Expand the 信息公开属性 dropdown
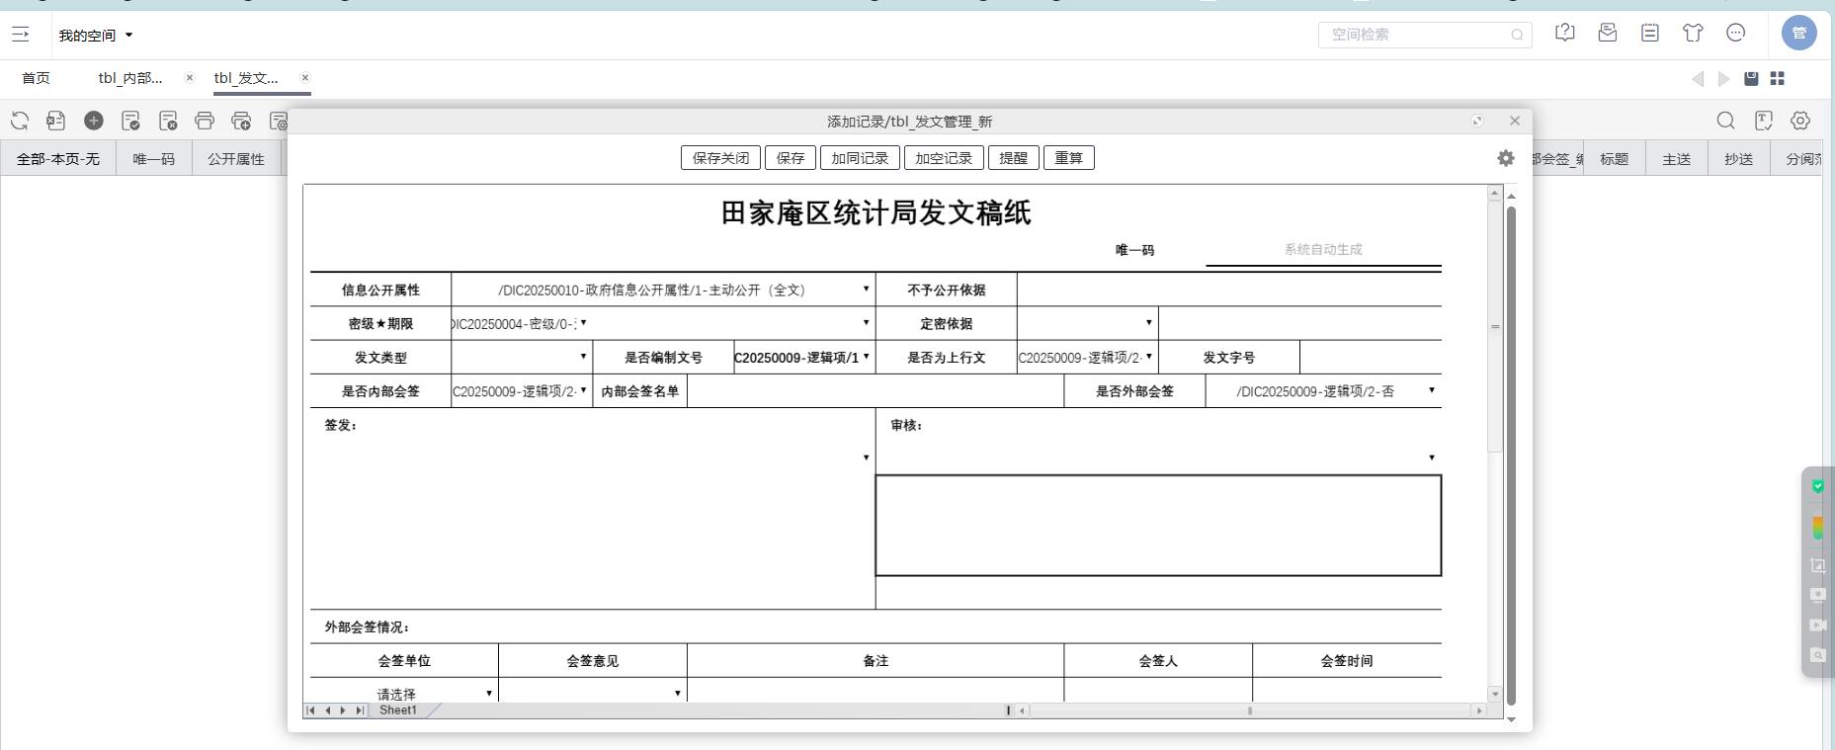This screenshot has height=750, width=1835. point(866,290)
